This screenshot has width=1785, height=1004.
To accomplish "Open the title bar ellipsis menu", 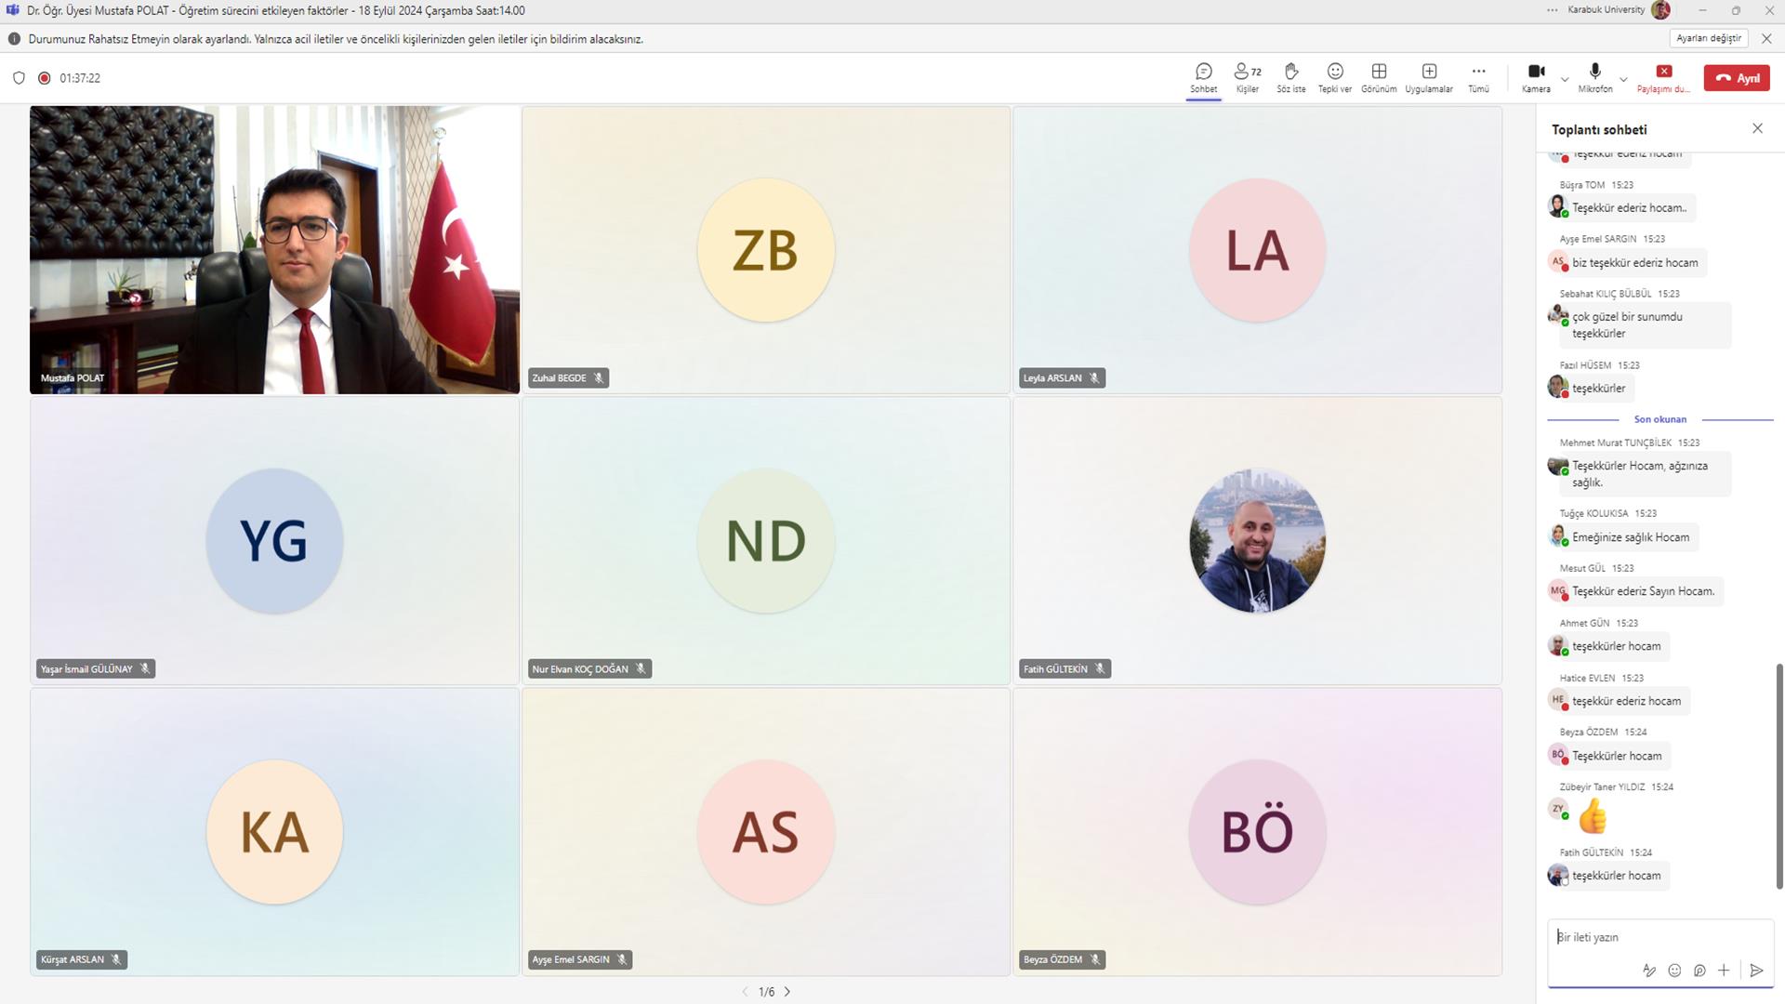I will pos(1553,10).
